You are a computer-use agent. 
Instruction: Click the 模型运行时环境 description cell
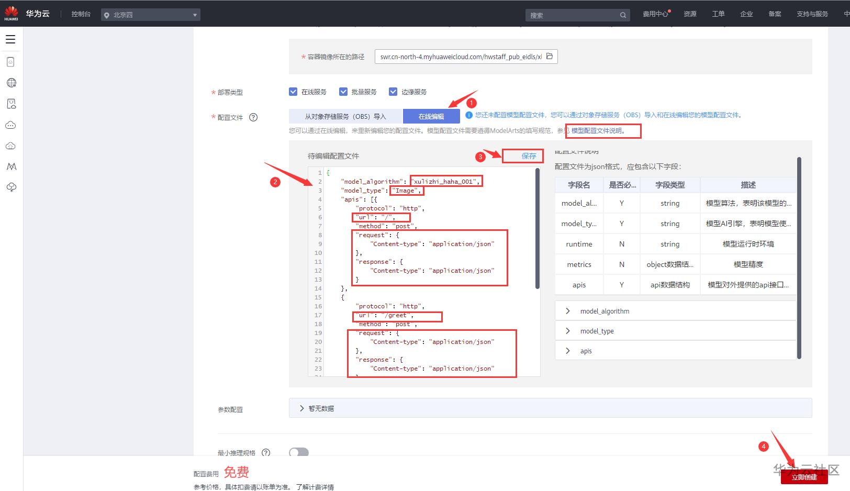tap(748, 244)
